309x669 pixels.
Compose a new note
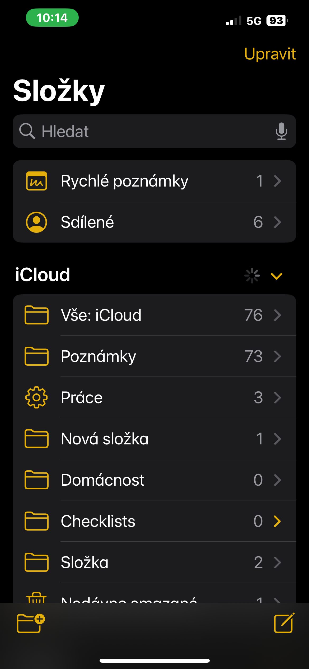click(284, 623)
